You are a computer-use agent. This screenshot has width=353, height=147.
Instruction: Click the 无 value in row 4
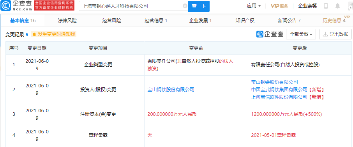tap(150, 135)
